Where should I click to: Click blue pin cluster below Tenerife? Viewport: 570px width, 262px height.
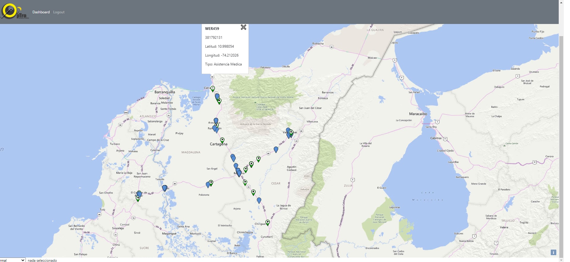[164, 188]
